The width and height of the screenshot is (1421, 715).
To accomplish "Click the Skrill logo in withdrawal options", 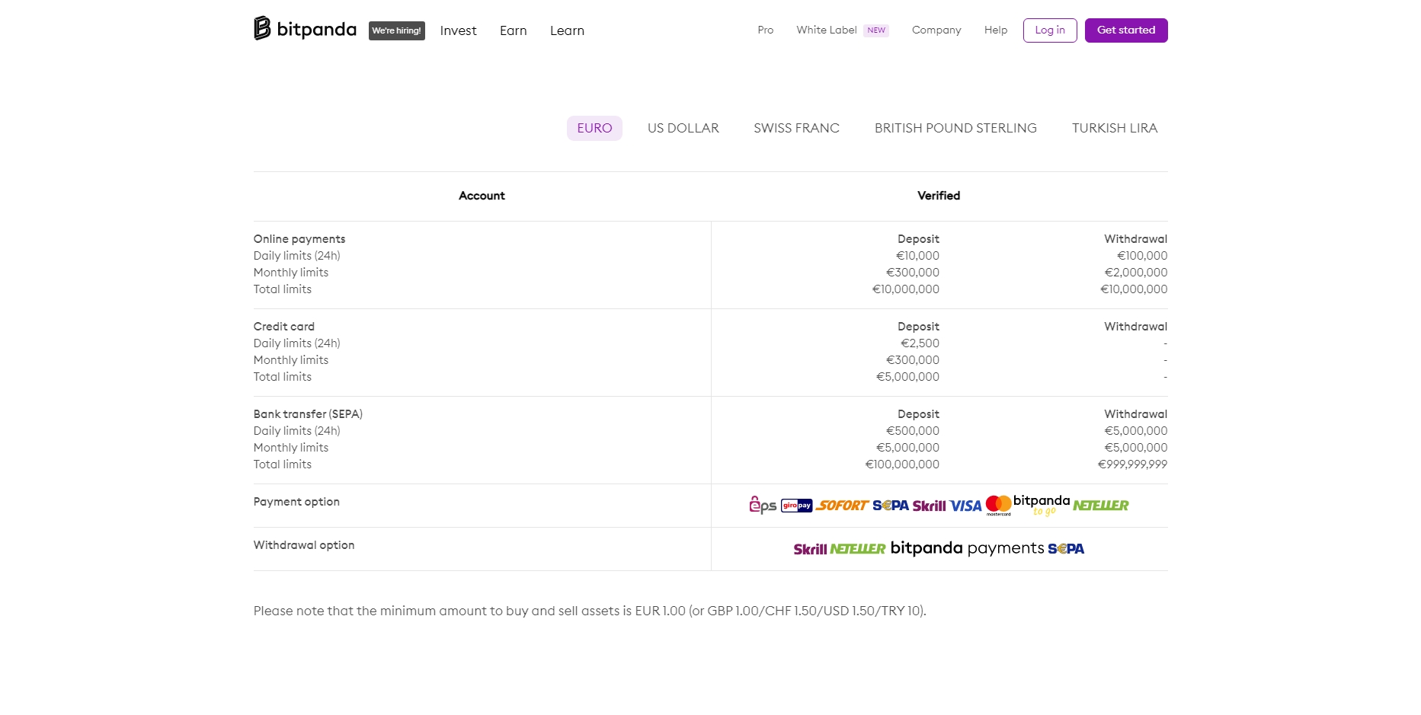I will pyautogui.click(x=810, y=549).
